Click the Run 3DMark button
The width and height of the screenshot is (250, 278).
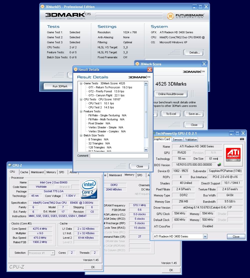(59, 86)
